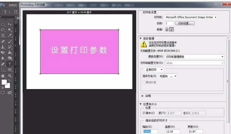Click the 宽度(W) 21.87 field
231x134 pixels.
(195, 132)
